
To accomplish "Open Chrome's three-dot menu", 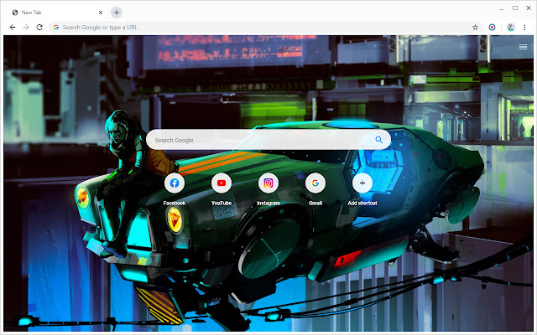I will [524, 28].
